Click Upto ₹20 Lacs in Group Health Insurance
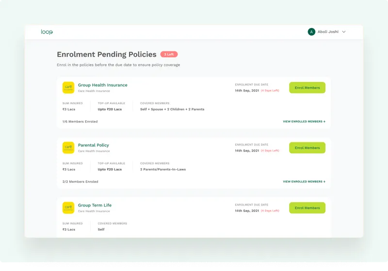This screenshot has height=271, width=388. (110, 109)
